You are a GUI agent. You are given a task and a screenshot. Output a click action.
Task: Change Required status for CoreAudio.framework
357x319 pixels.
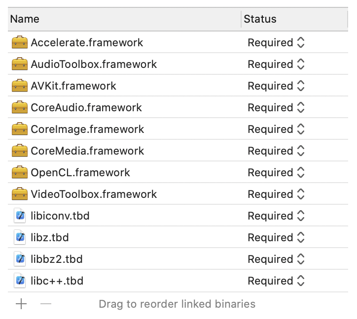coord(276,108)
